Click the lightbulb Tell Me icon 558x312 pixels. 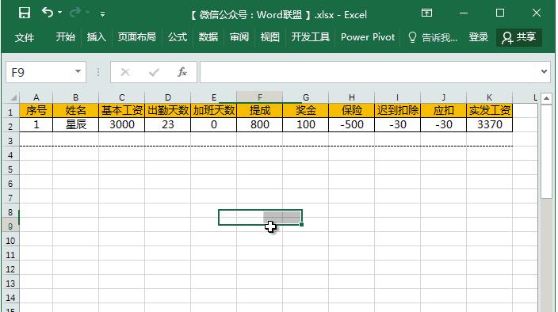pyautogui.click(x=412, y=37)
